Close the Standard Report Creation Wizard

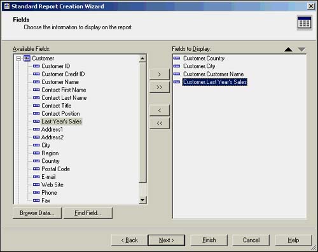coord(311,6)
